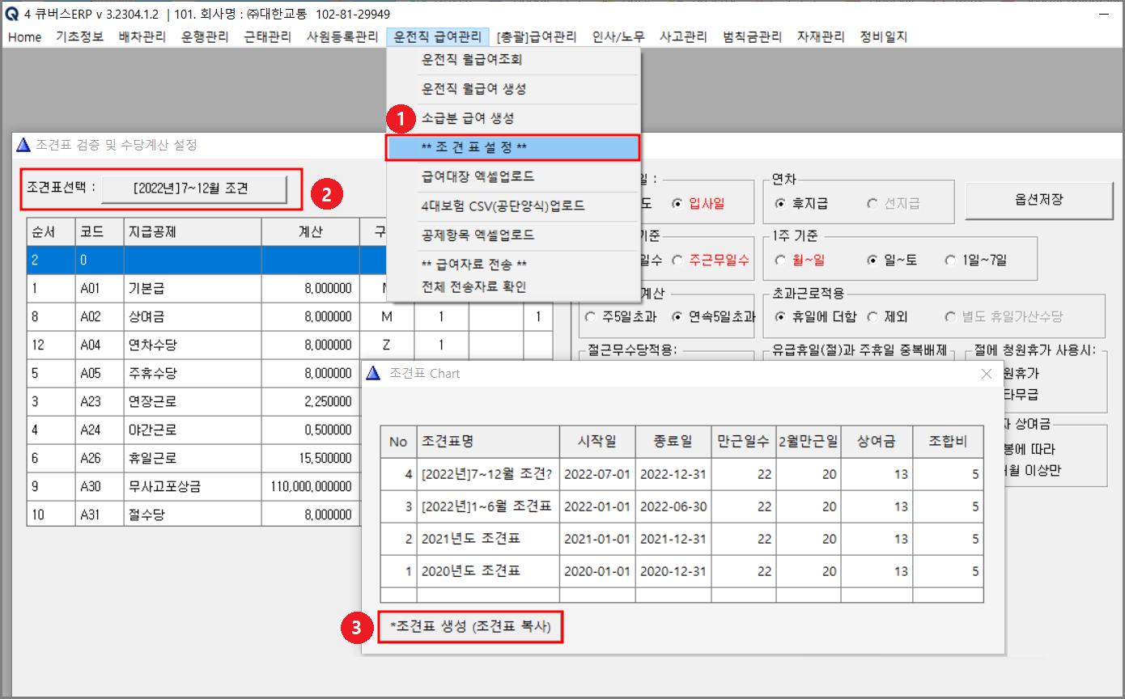Select 제외 radio in 초과근로적용
The height and width of the screenshot is (699, 1125).
887,316
